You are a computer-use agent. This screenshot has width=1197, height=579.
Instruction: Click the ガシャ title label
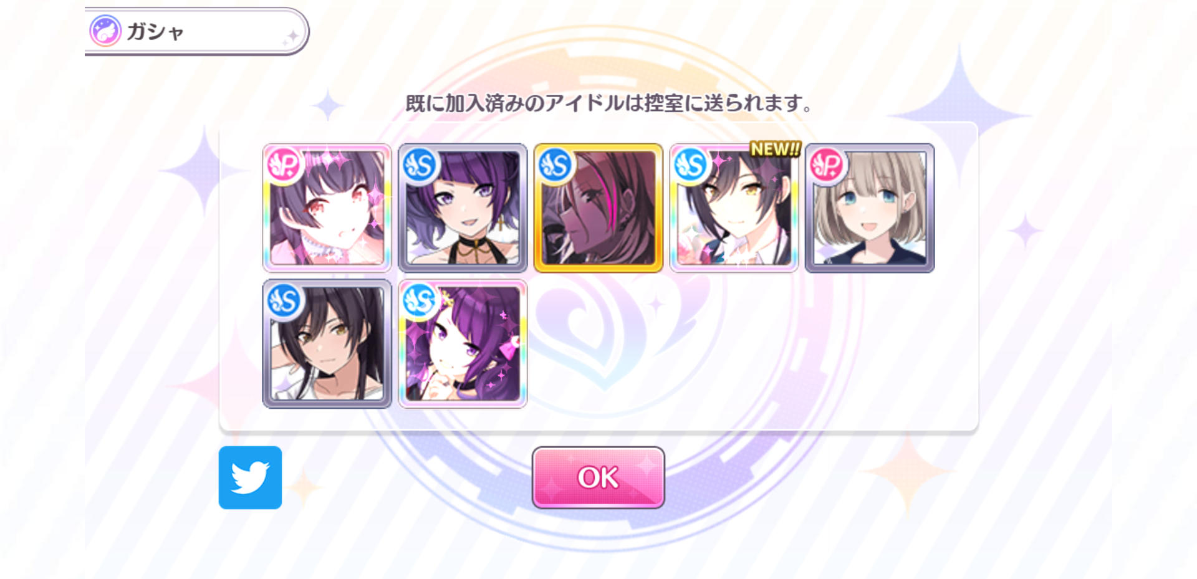[155, 32]
